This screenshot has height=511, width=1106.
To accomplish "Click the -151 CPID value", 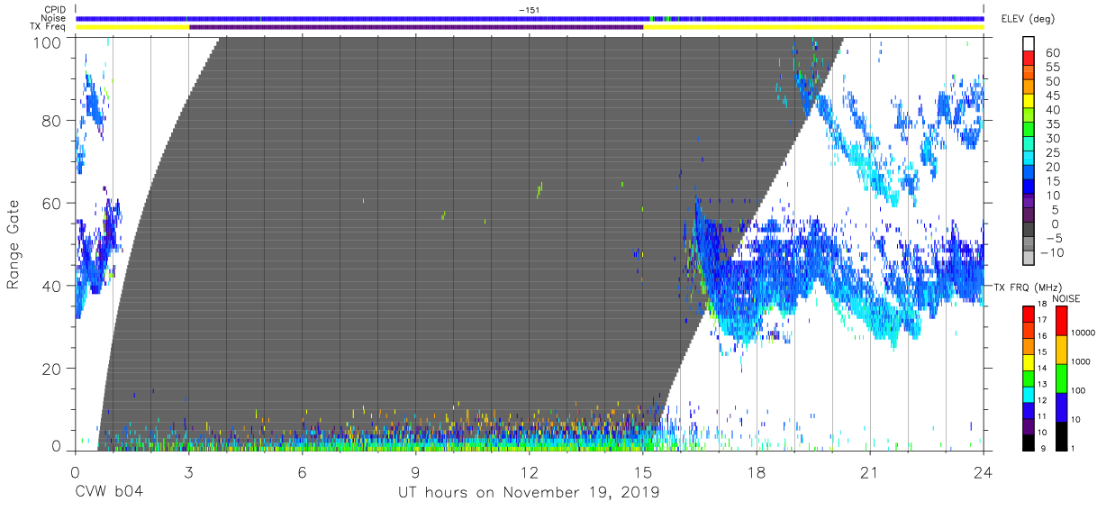I will pos(529,10).
